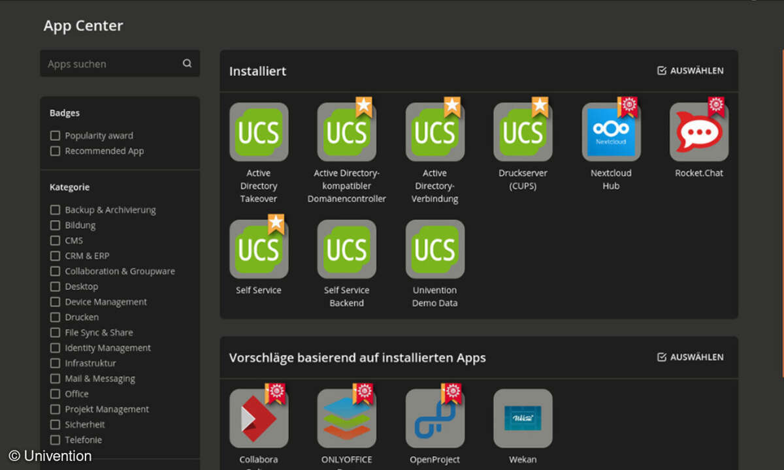Viewport: 784px width, 470px height.
Task: Check the Backup & Archivierung category
Action: click(x=56, y=210)
